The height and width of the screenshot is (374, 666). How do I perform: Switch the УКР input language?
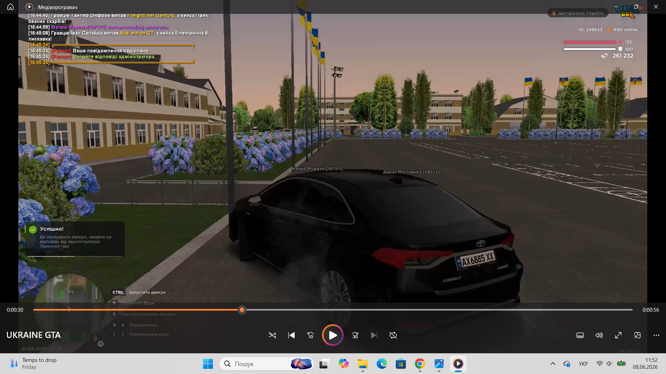[x=583, y=364]
